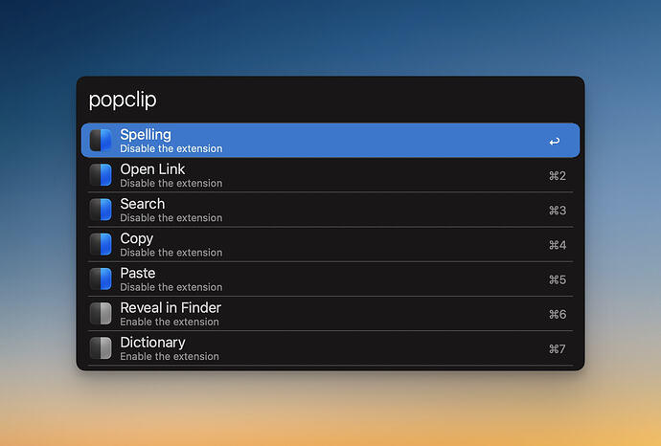This screenshot has height=446, width=661.
Task: Click the Reveal in Finder extension icon
Action: coord(101,313)
